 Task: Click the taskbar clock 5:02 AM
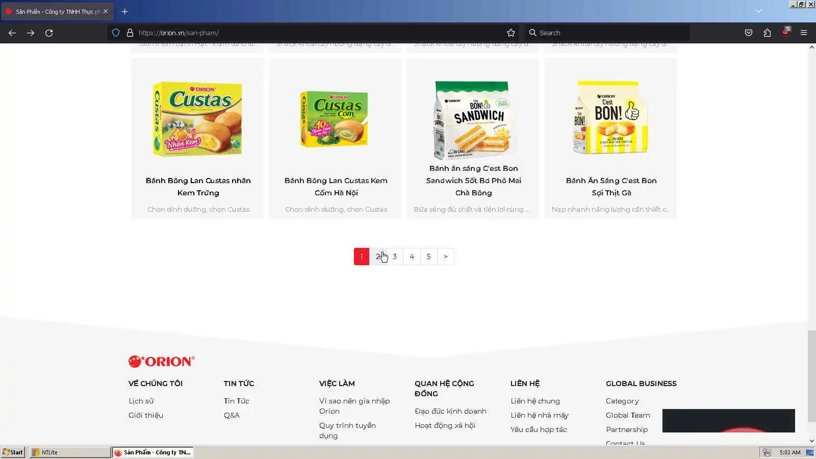[x=790, y=452]
